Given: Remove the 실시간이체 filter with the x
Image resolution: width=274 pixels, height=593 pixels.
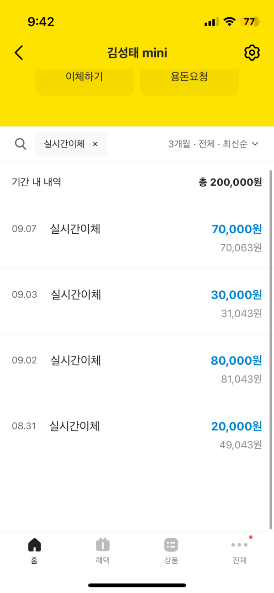Looking at the screenshot, I should pyautogui.click(x=95, y=144).
